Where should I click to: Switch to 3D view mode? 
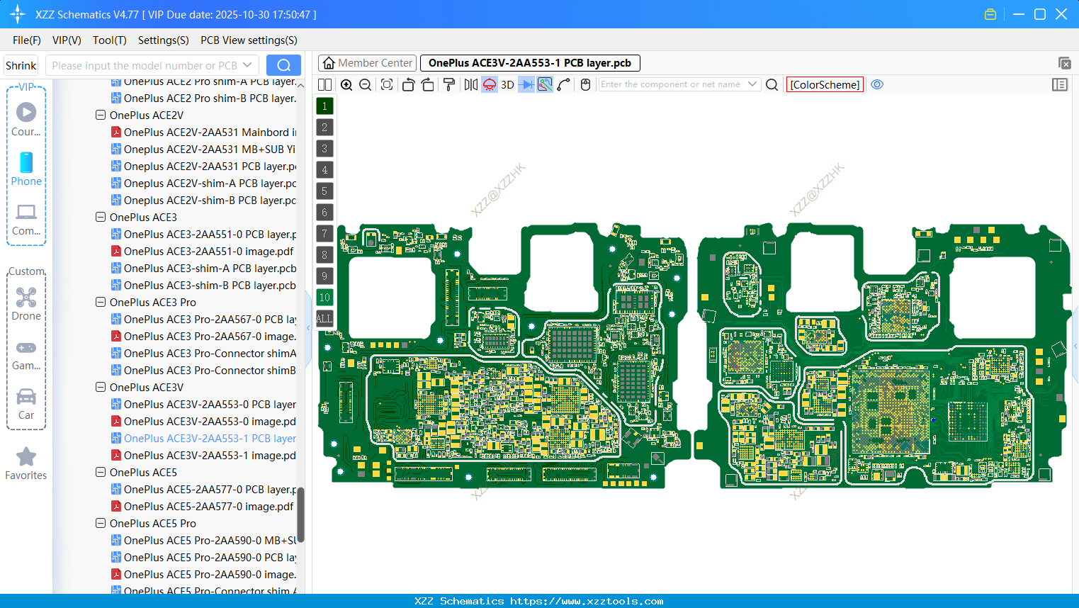(x=507, y=84)
